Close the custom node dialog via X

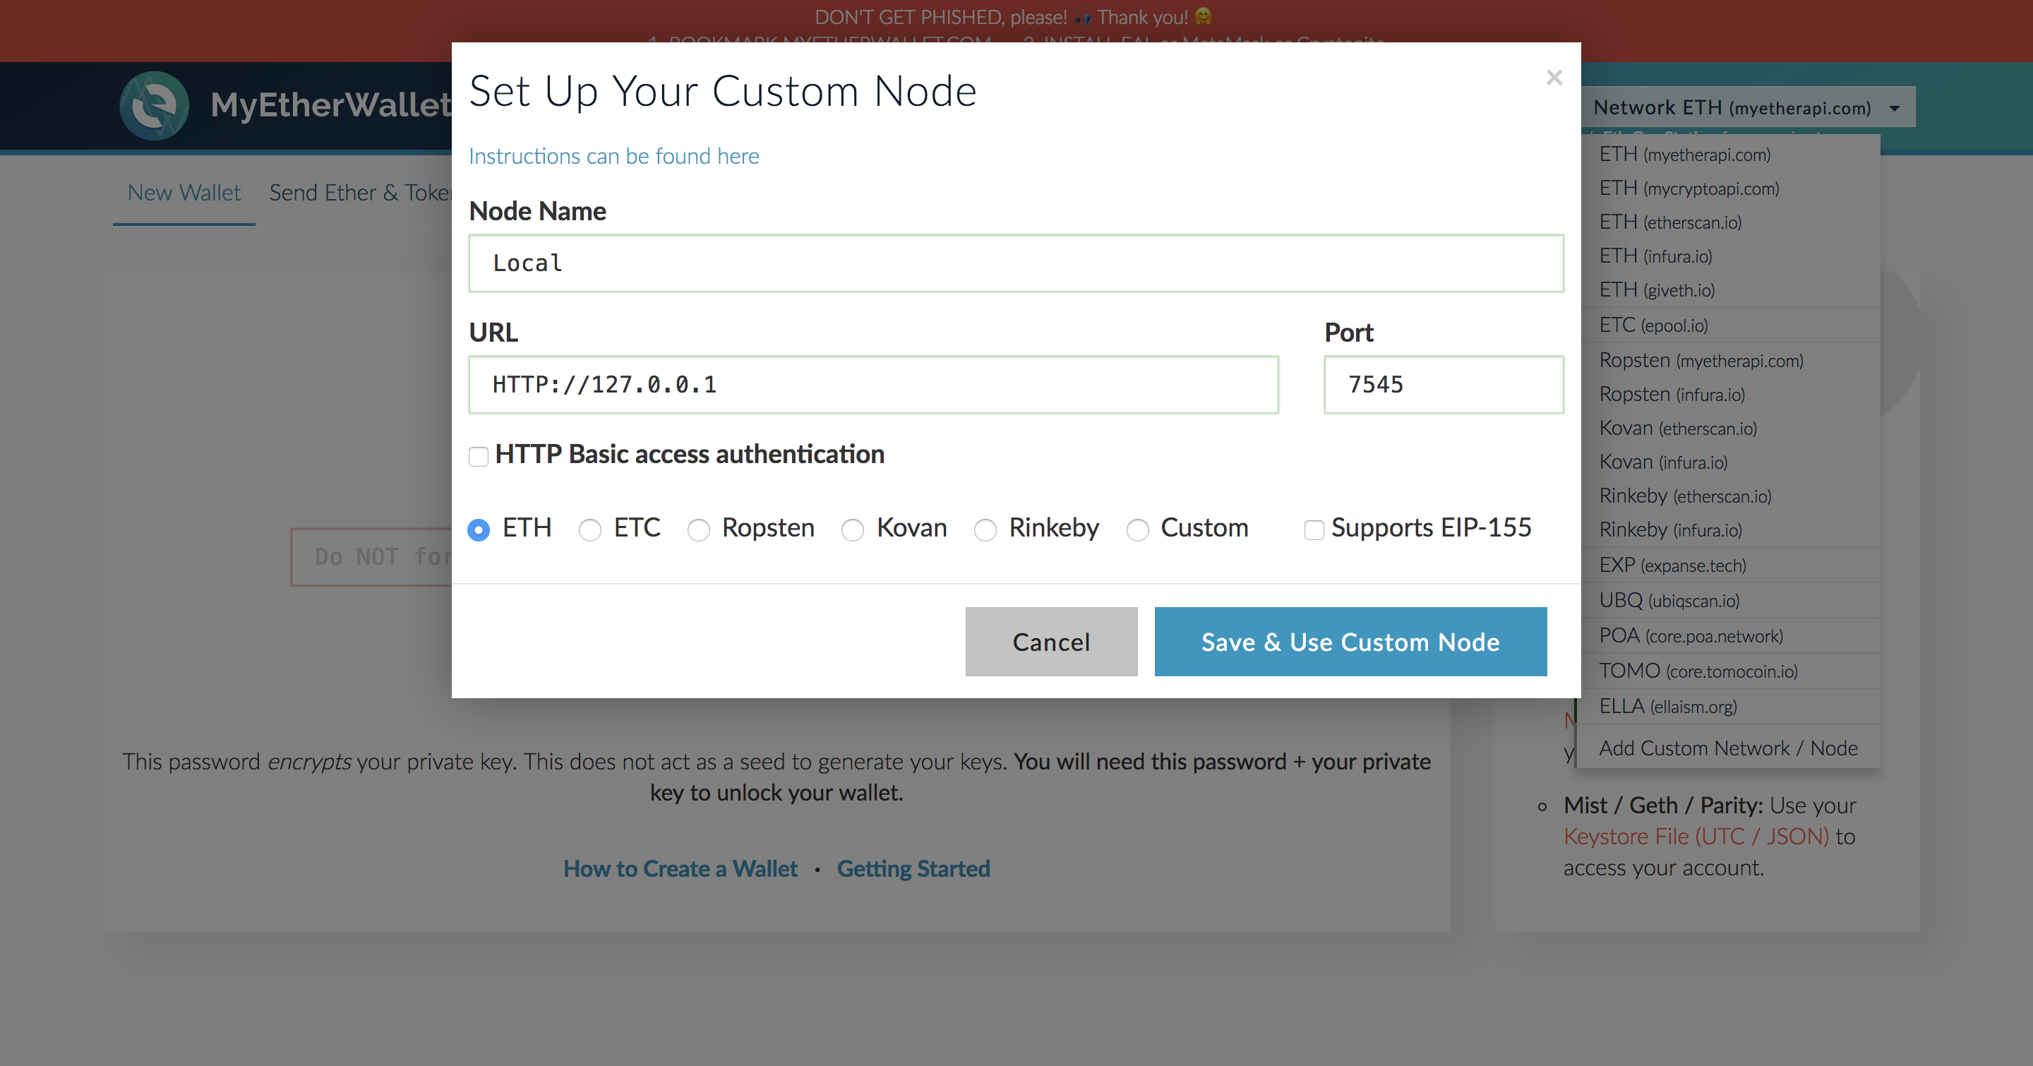(x=1554, y=78)
